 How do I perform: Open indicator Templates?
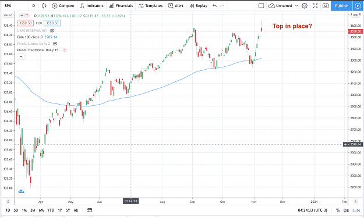(x=150, y=6)
